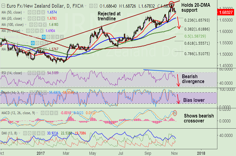Click the plus icon for MA (20, close)
The image size is (236, 156).
pos(38,18)
